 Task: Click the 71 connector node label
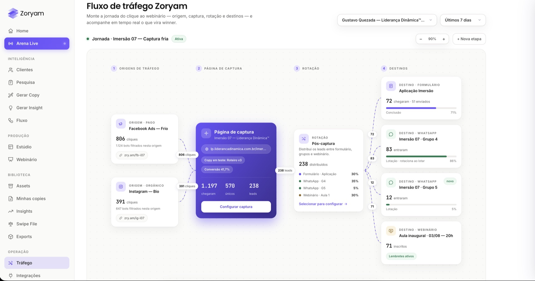(372, 207)
